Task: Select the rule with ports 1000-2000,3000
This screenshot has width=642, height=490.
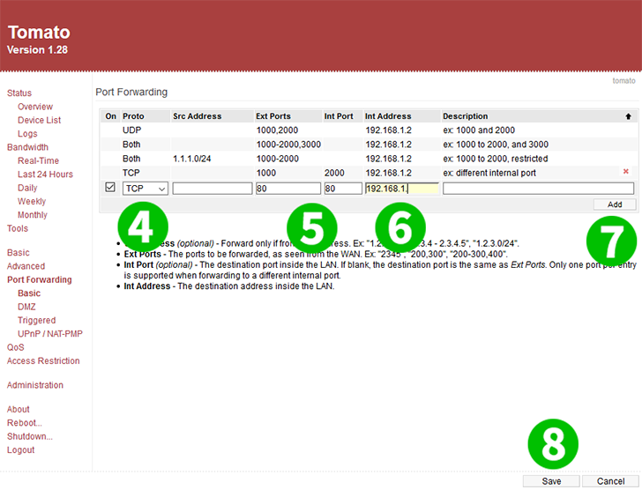Action: pos(369,145)
